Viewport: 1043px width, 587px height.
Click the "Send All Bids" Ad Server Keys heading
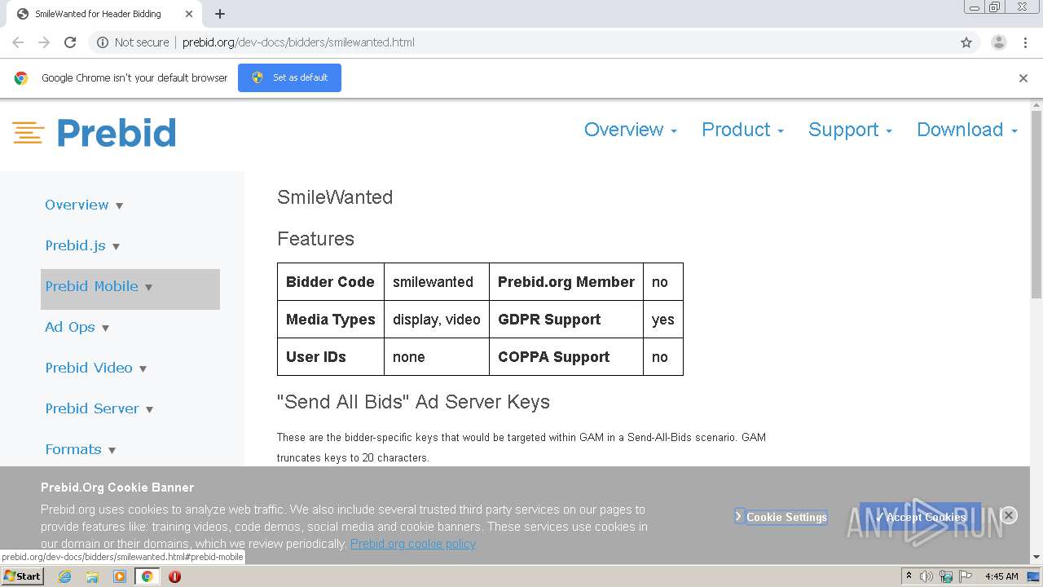pos(413,402)
